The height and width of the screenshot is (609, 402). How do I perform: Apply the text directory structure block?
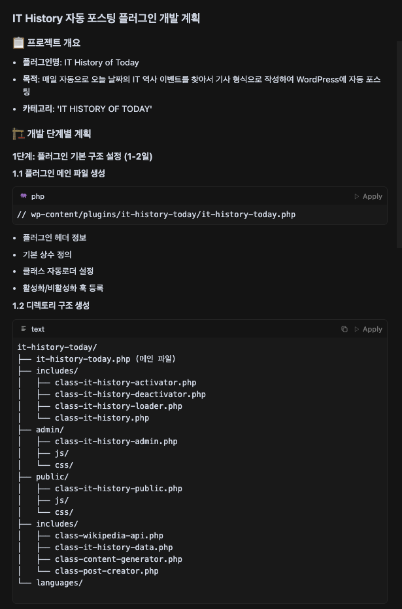368,329
